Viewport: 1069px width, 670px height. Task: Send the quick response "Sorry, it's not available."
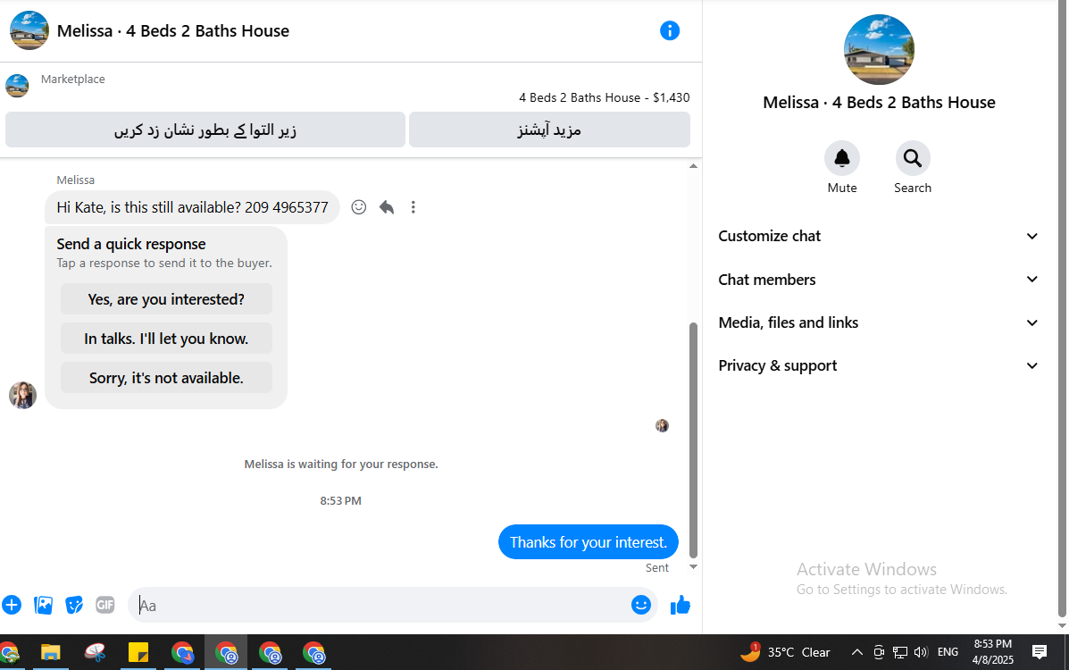166,377
